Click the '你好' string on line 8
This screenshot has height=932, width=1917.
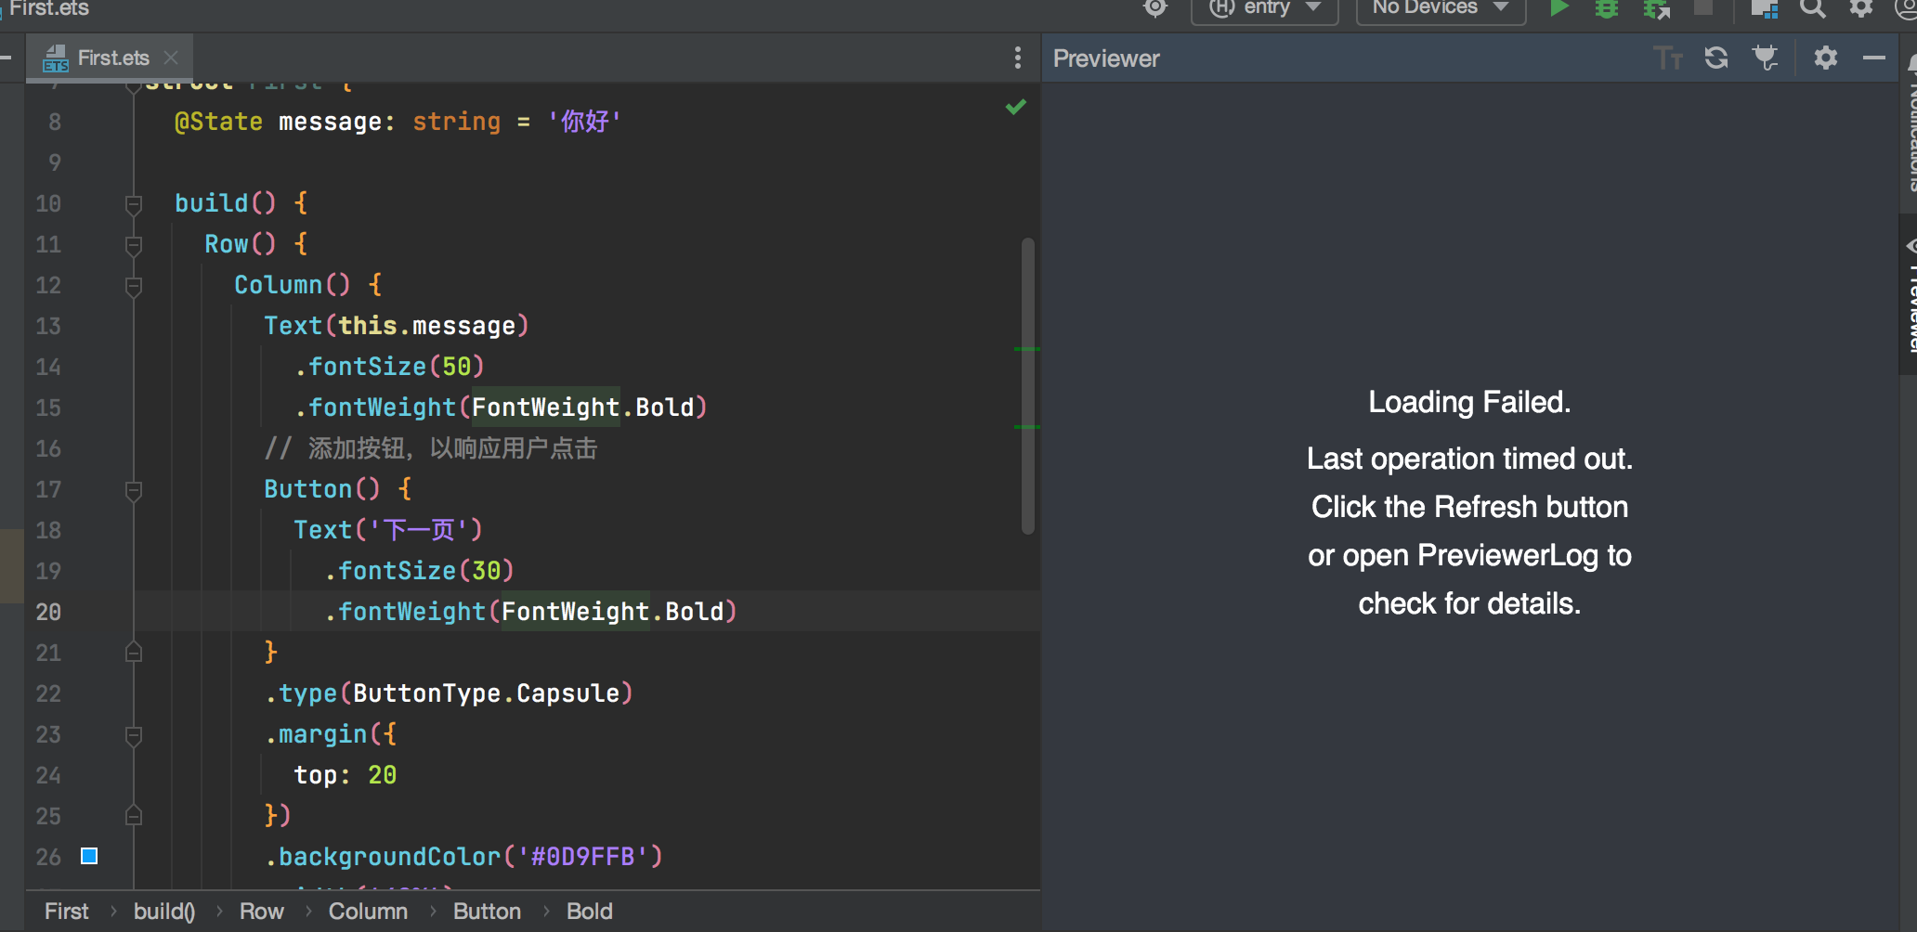click(x=584, y=122)
